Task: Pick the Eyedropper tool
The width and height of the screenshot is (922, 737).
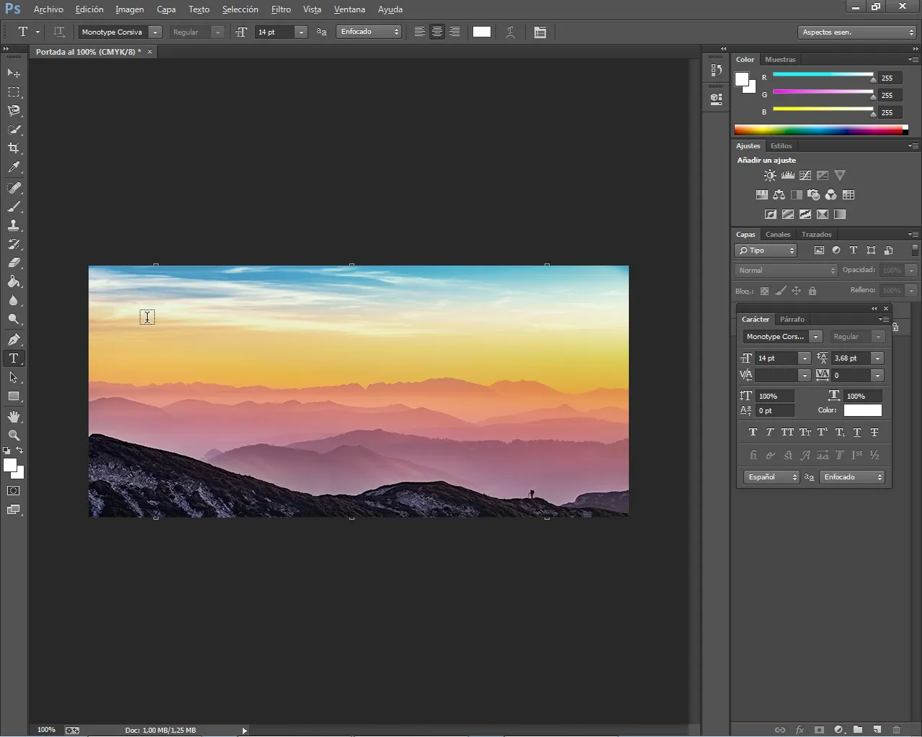Action: [x=14, y=167]
